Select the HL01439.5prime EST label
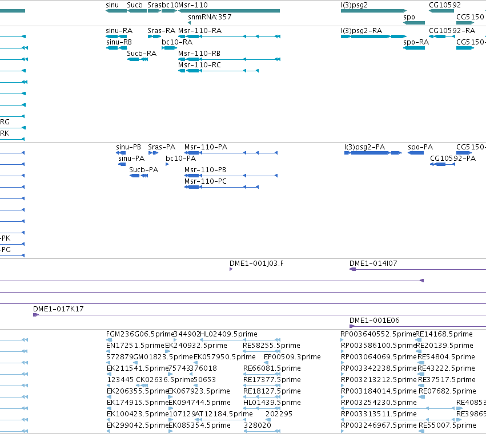This screenshot has height=434, width=486. (x=272, y=403)
